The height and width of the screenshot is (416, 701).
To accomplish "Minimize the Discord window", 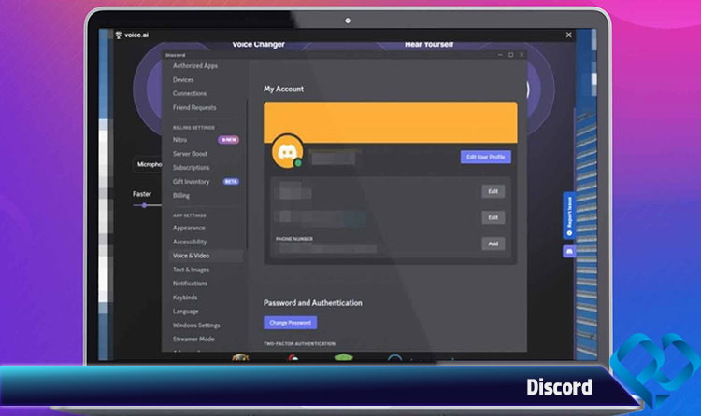I will click(500, 55).
